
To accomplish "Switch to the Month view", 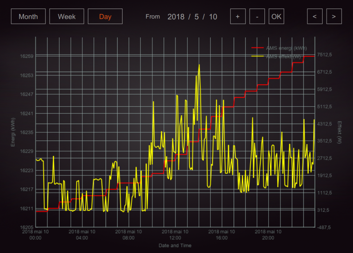I will (x=29, y=17).
